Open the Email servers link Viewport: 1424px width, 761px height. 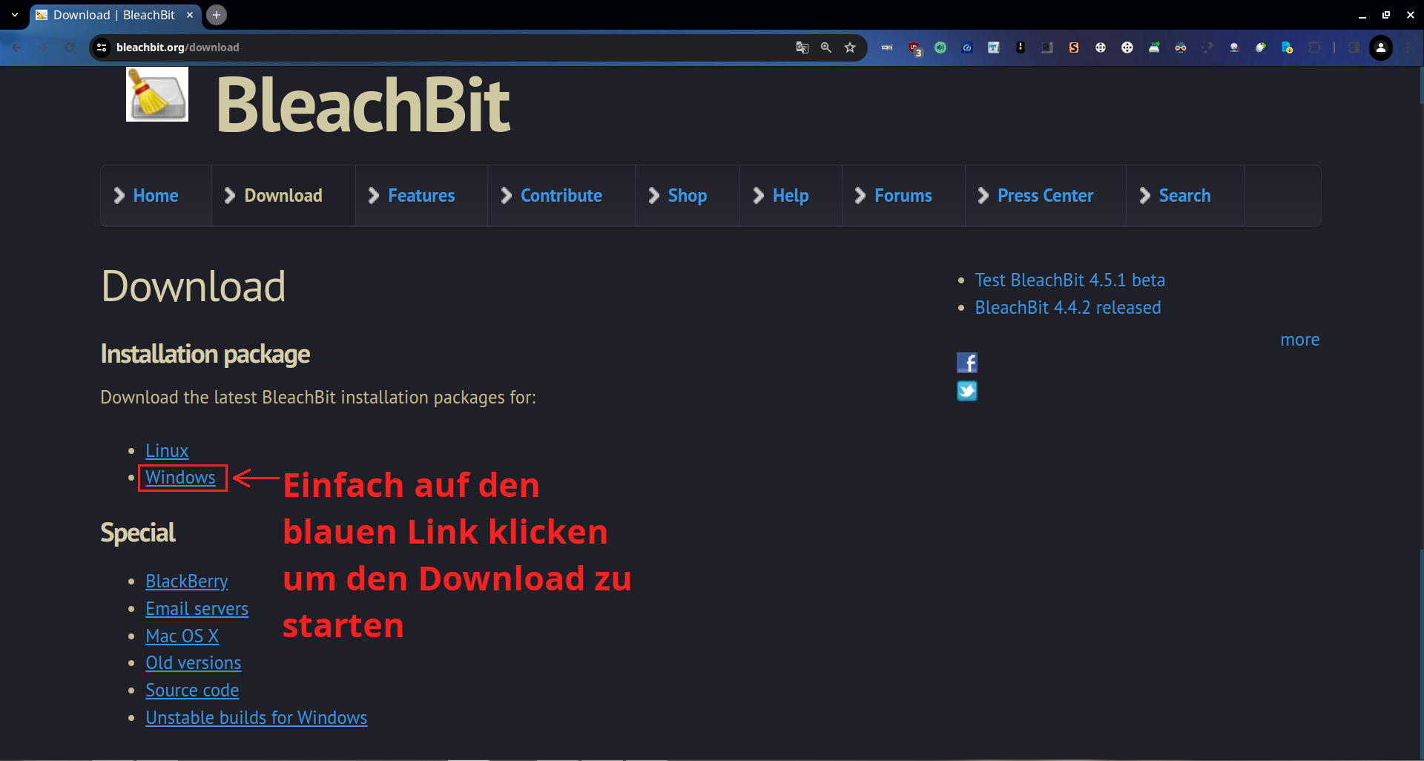click(197, 609)
